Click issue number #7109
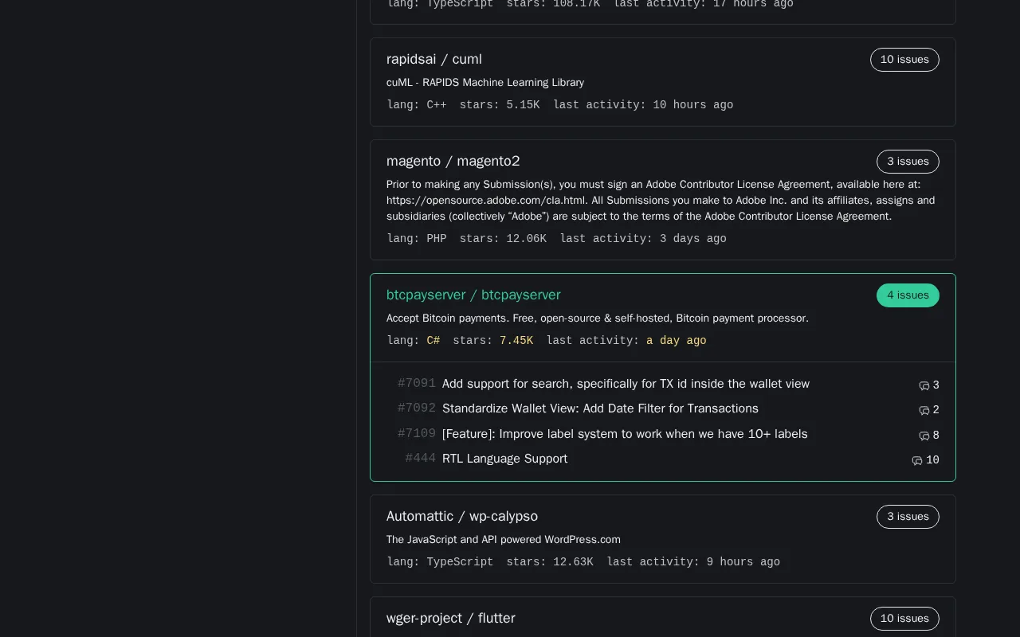Viewport: 1020px width, 637px height. (417, 434)
